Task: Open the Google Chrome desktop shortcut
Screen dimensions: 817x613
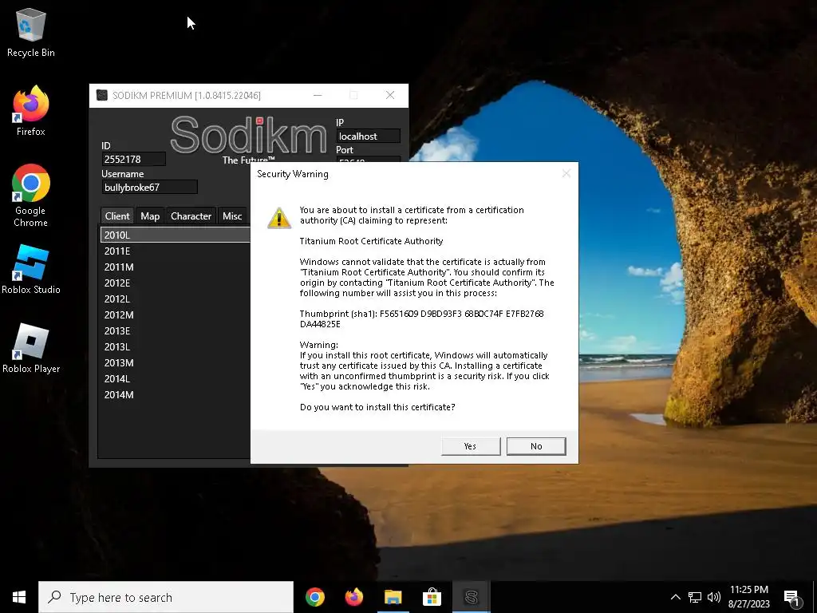Action: click(31, 196)
